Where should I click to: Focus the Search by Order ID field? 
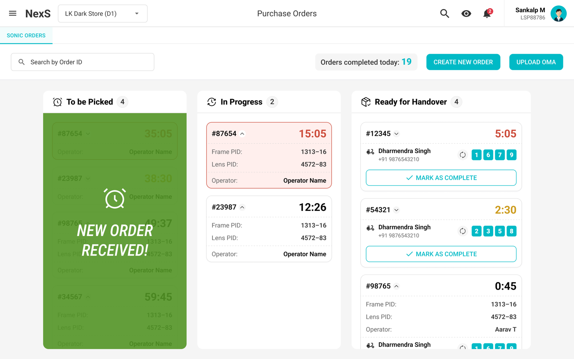point(82,62)
